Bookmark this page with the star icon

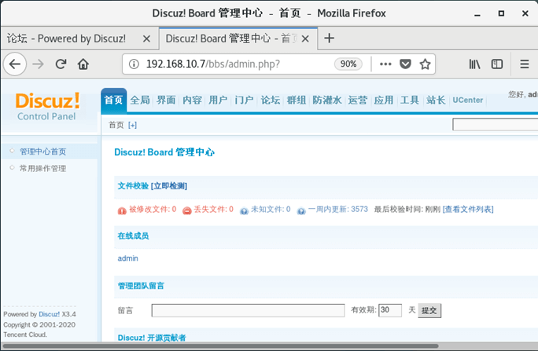point(425,64)
